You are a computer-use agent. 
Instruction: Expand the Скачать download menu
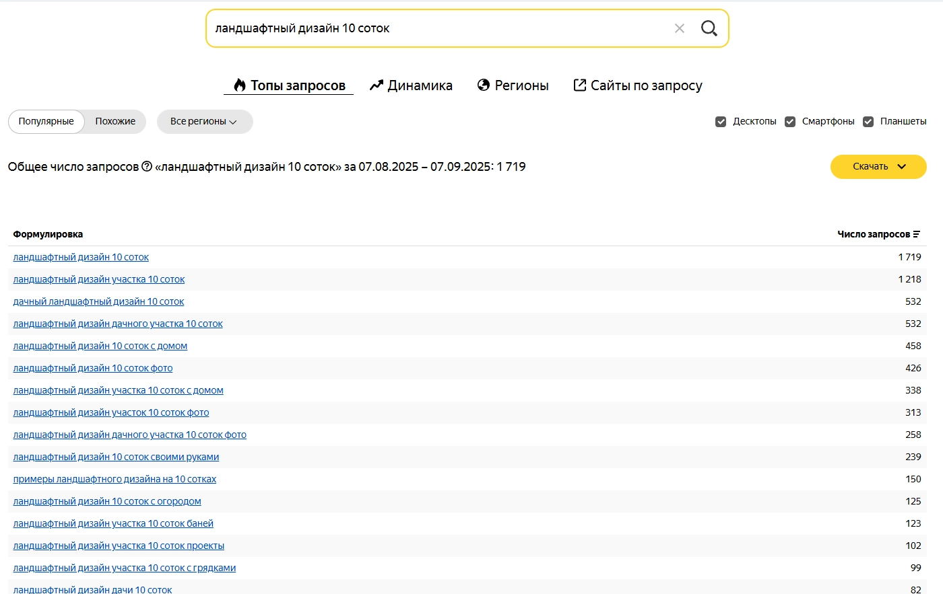click(x=878, y=167)
